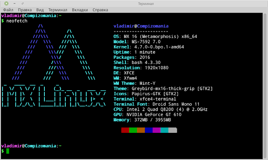This screenshot has height=160, width=268.
Task: Click the gray color block
Action: tap(173, 130)
